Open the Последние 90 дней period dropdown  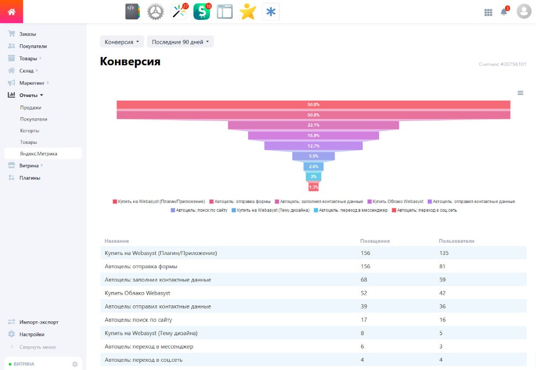tap(180, 42)
